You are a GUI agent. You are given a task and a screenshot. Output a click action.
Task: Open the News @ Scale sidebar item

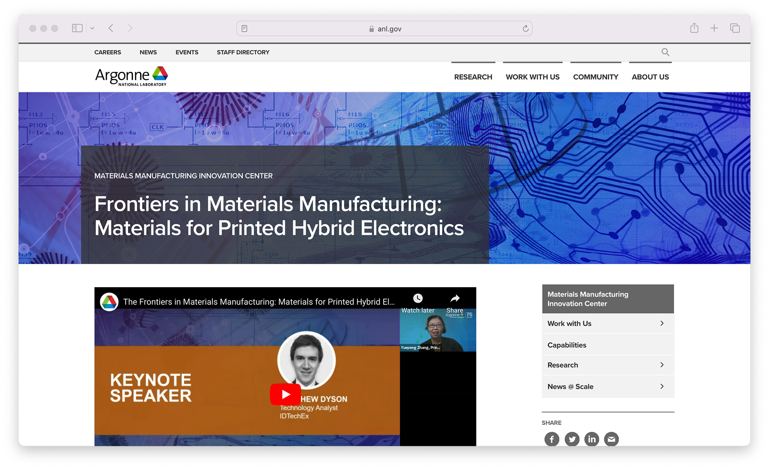pos(608,386)
